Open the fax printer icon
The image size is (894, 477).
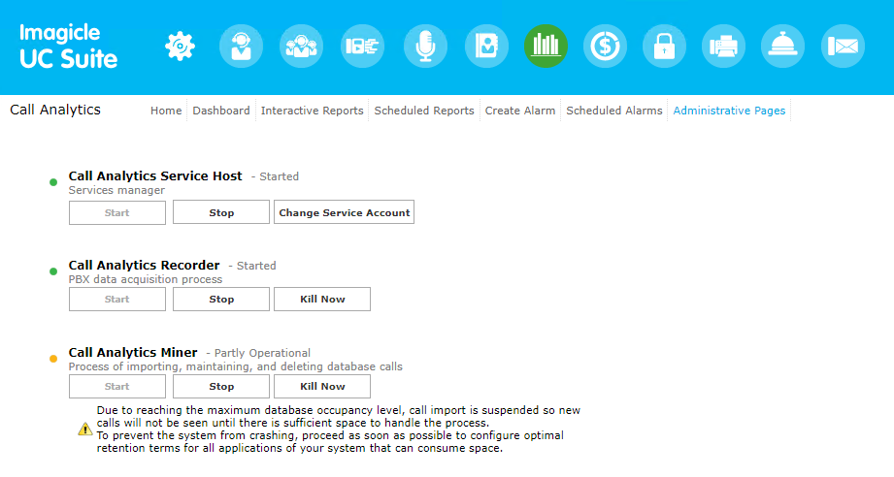[724, 46]
